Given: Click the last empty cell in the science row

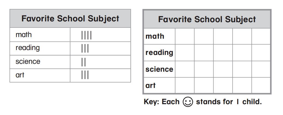Looking at the screenshot, I should click(x=261, y=69).
